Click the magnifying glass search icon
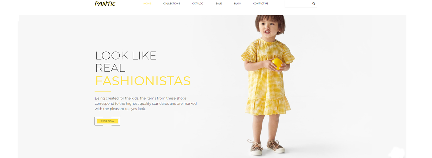 (x=314, y=4)
